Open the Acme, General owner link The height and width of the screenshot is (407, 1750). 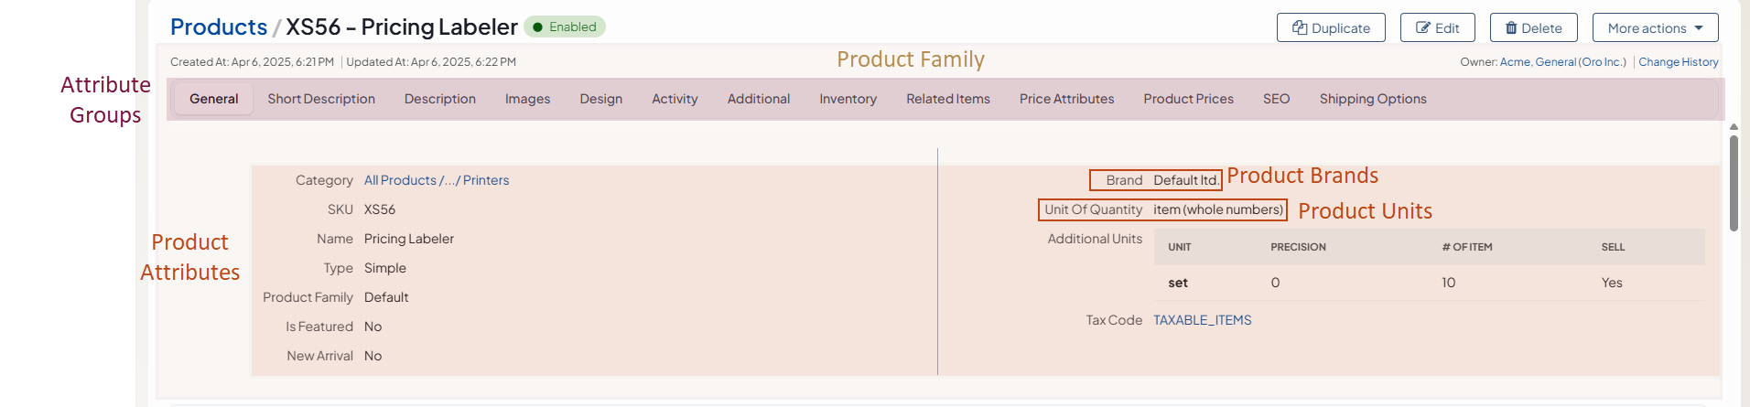pyautogui.click(x=1538, y=62)
